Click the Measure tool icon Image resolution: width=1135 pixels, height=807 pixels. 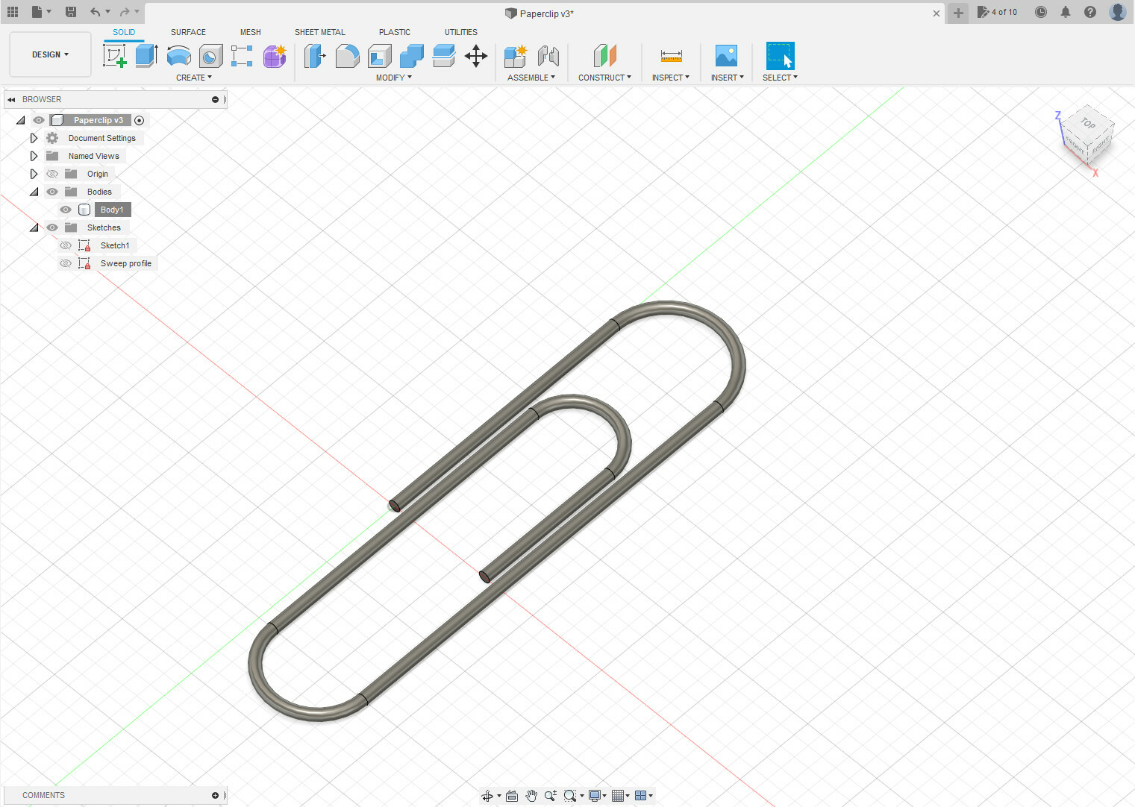coord(671,56)
